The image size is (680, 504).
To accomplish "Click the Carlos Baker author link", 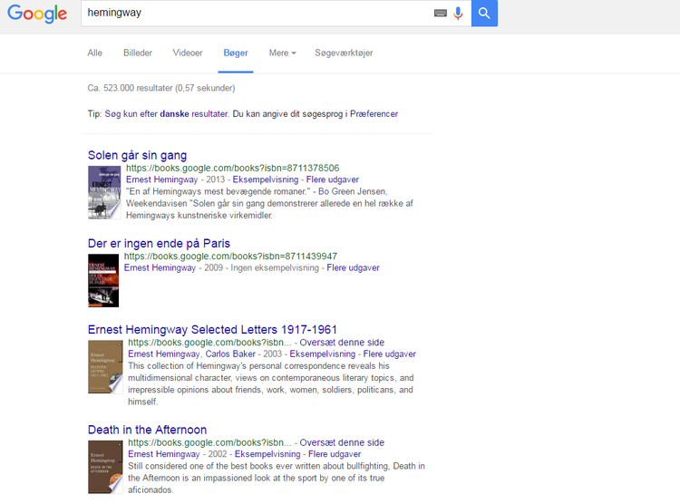I will pyautogui.click(x=230, y=354).
